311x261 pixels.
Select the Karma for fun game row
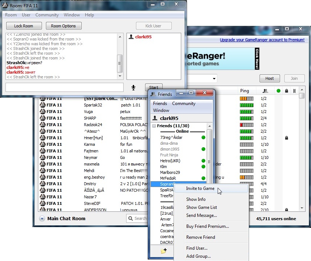click(93, 144)
